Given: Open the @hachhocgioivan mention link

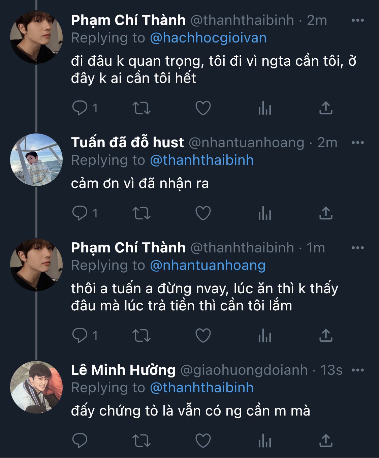Looking at the screenshot, I should point(208,38).
